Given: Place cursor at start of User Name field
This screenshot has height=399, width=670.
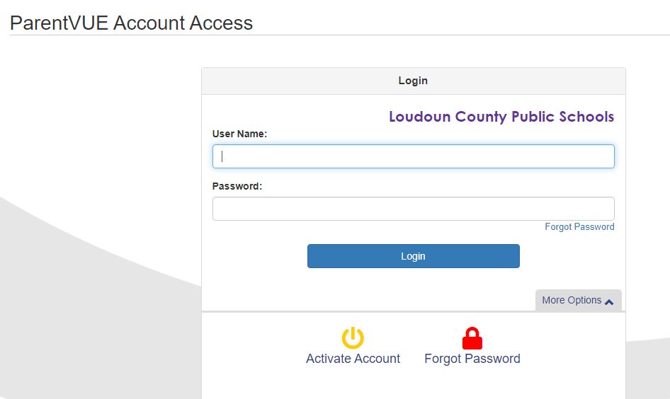Looking at the screenshot, I should tap(222, 156).
